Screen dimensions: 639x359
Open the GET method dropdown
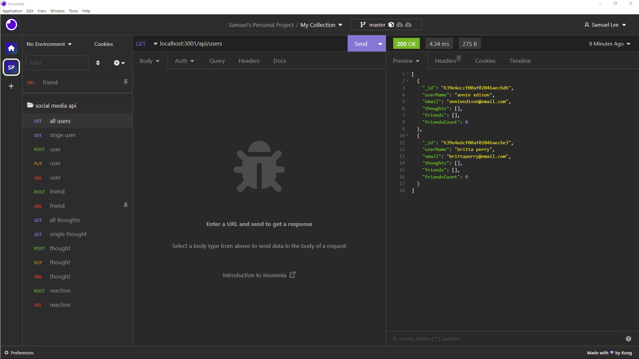click(146, 44)
